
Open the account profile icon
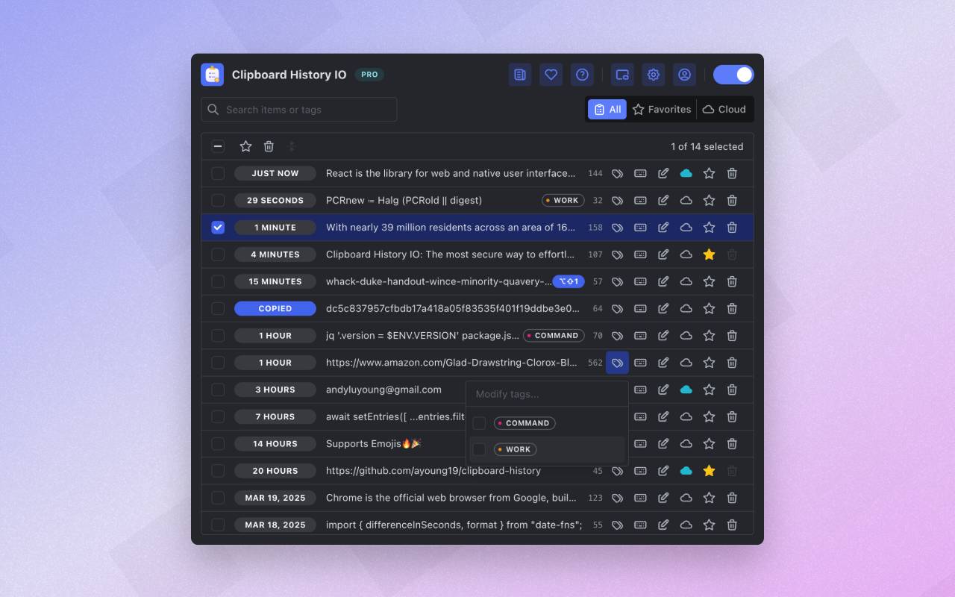point(684,75)
